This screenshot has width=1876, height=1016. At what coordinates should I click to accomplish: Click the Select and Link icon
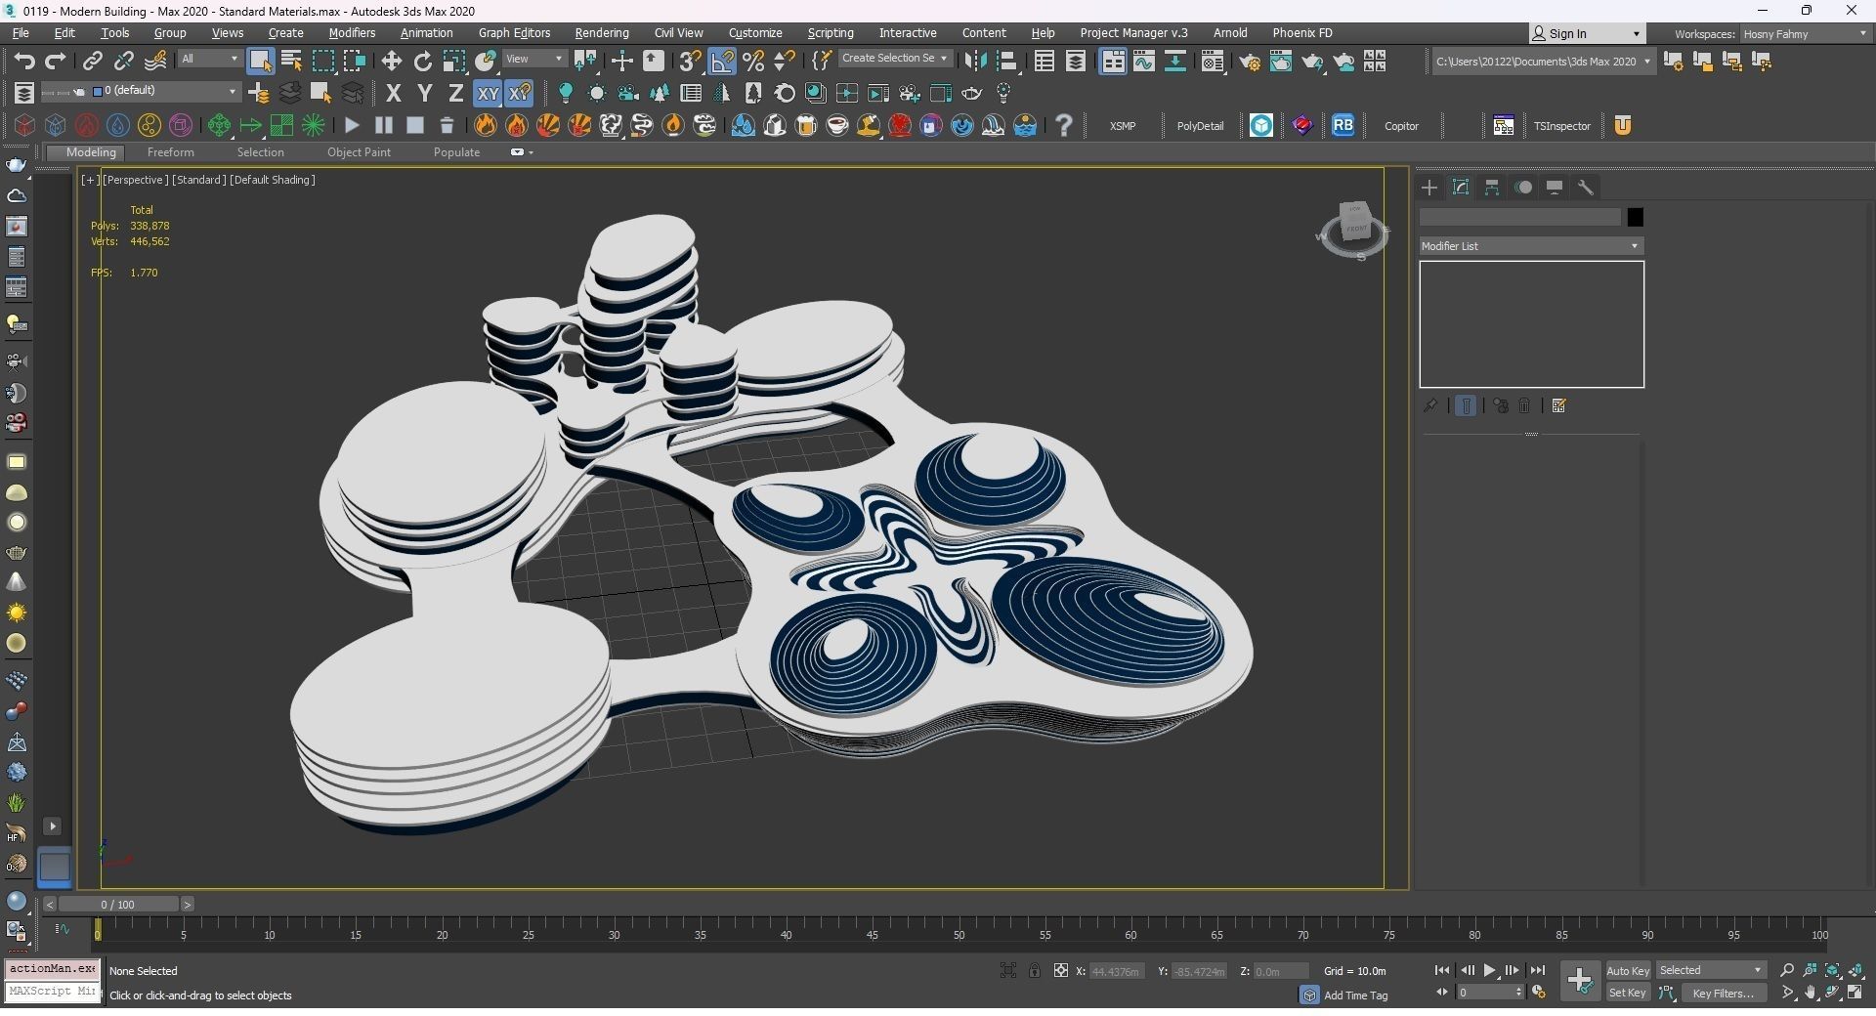tap(92, 62)
